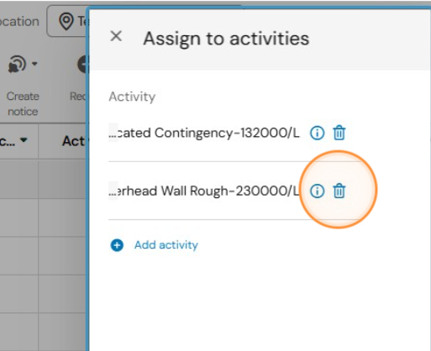Click the Assign to activities heading
Viewport: 431px width, 351px height.
click(x=226, y=39)
